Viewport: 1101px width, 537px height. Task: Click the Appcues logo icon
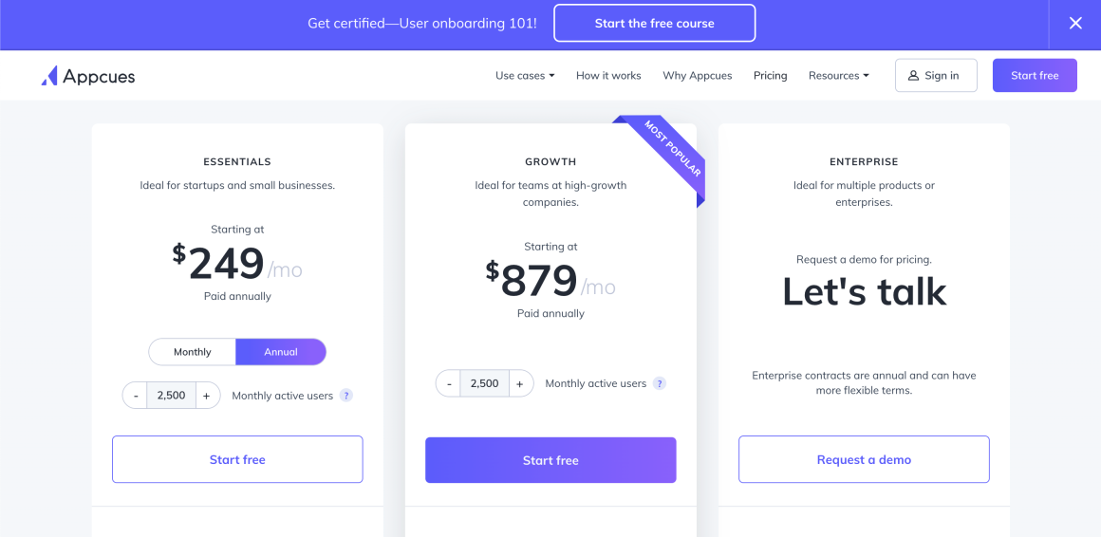tap(48, 76)
